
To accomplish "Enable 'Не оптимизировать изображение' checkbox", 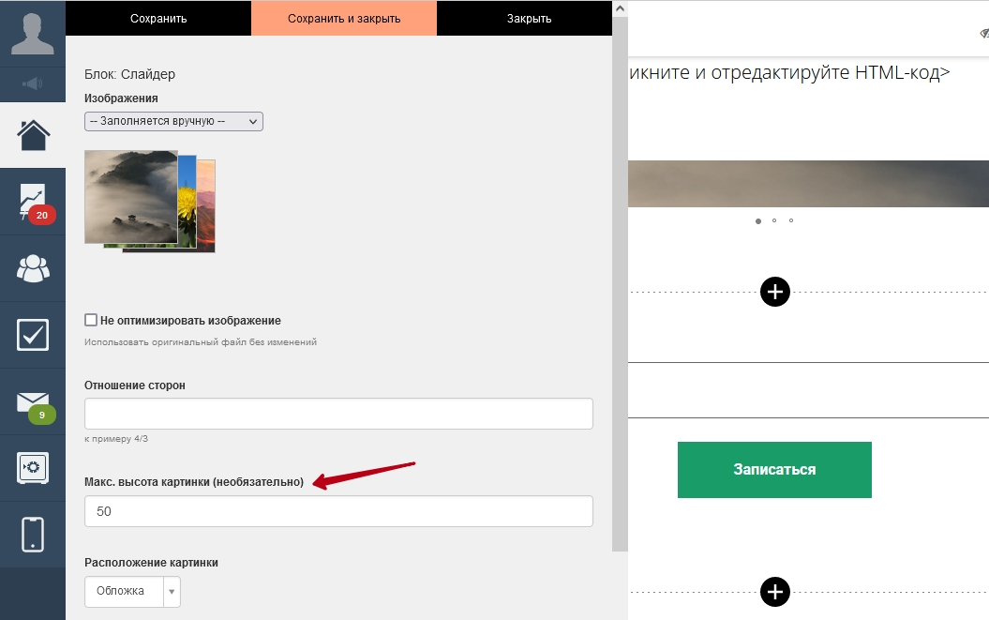I will point(91,320).
